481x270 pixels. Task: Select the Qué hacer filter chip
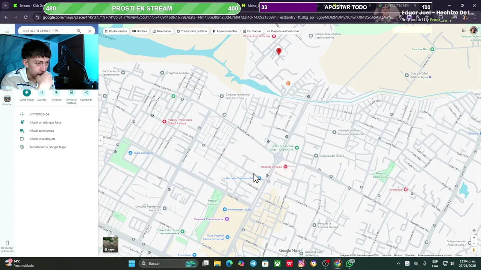pos(162,31)
